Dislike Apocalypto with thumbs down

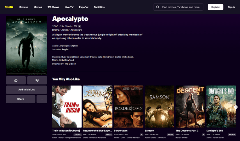(x=37, y=80)
